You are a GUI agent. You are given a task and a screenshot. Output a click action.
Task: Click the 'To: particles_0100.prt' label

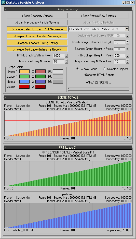[118, 230]
